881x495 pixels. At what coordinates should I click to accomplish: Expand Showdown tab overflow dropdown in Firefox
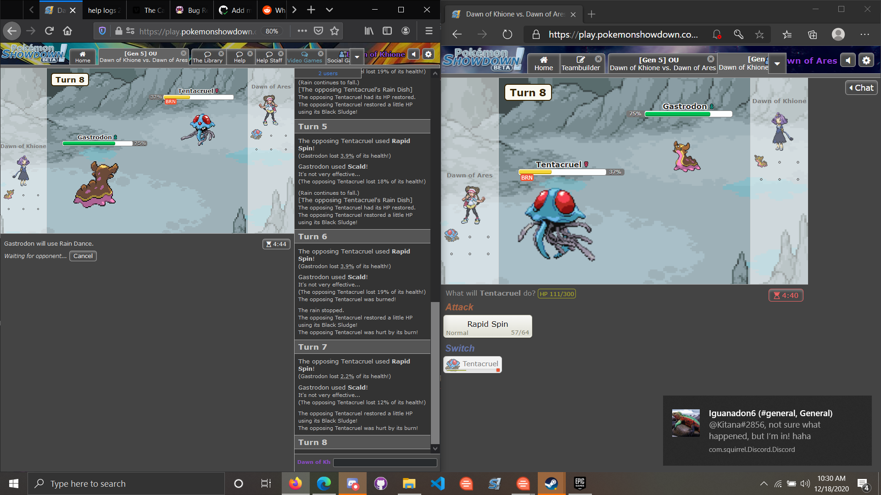(x=357, y=56)
